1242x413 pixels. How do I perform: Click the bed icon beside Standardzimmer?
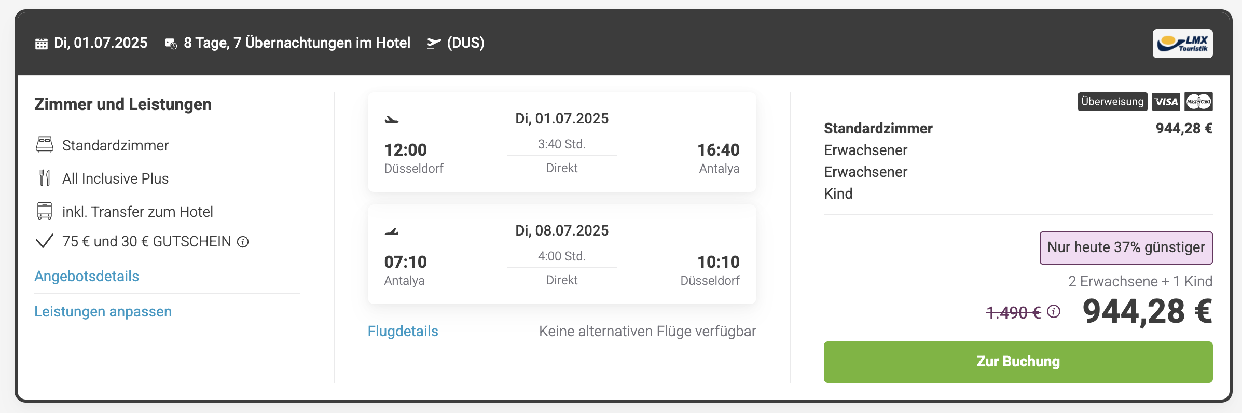45,145
